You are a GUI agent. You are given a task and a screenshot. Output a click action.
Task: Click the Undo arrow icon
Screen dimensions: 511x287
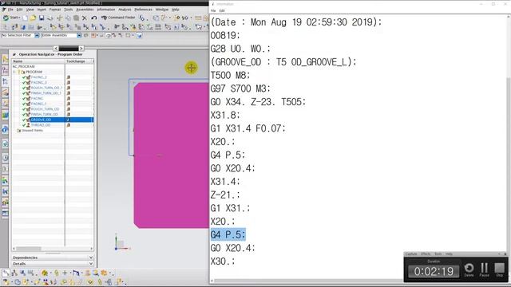(94, 18)
